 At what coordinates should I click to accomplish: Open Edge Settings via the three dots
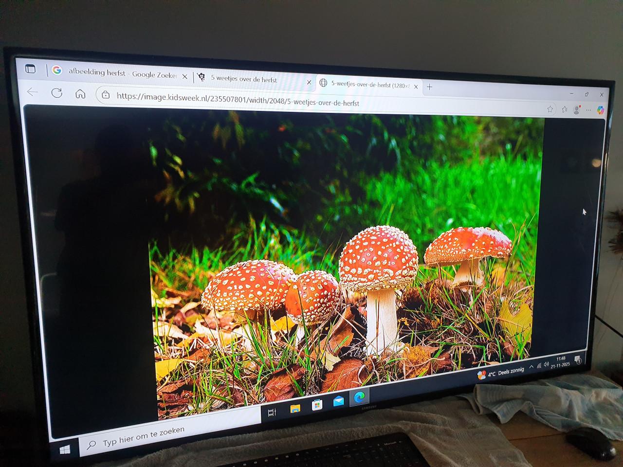[x=588, y=110]
